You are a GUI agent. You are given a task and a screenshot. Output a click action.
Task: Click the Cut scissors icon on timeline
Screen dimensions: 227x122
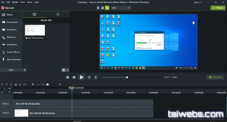11,84
